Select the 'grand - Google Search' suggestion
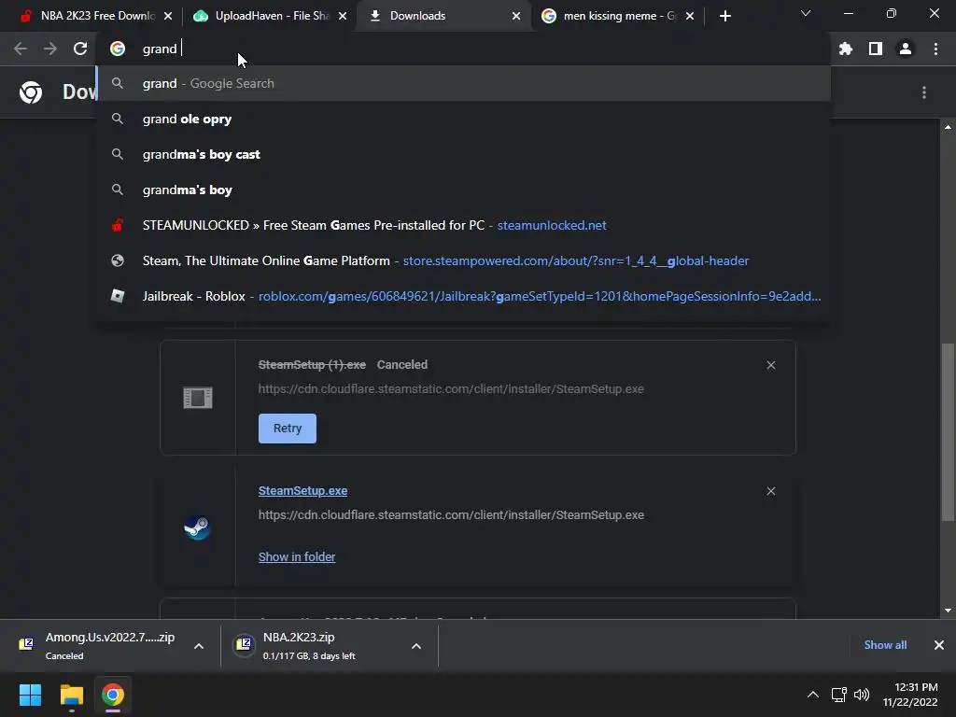The height and width of the screenshot is (717, 956). pyautogui.click(x=463, y=83)
